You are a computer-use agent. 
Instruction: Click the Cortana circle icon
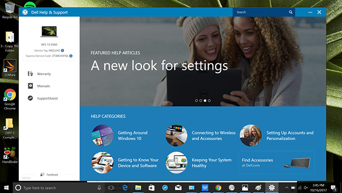click(x=18, y=188)
